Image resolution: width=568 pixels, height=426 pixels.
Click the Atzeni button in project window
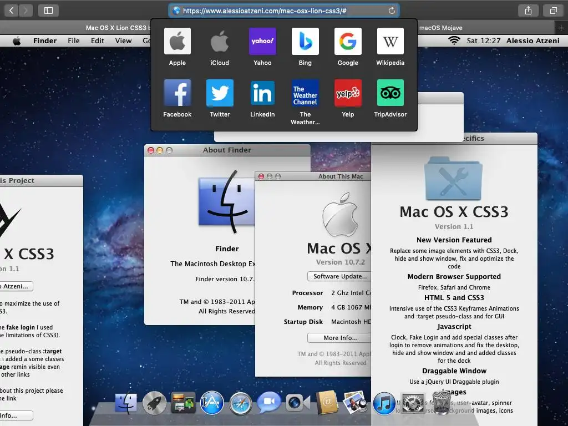(x=16, y=286)
